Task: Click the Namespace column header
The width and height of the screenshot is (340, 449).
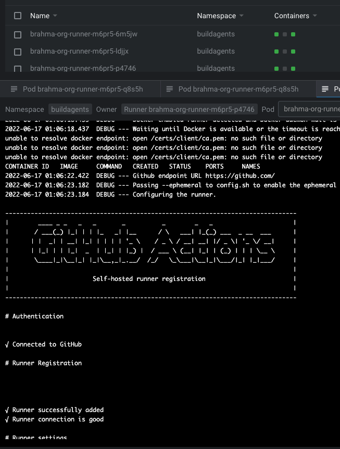Action: 217,16
